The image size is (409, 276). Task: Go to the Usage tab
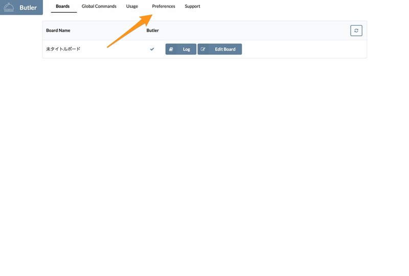[132, 6]
